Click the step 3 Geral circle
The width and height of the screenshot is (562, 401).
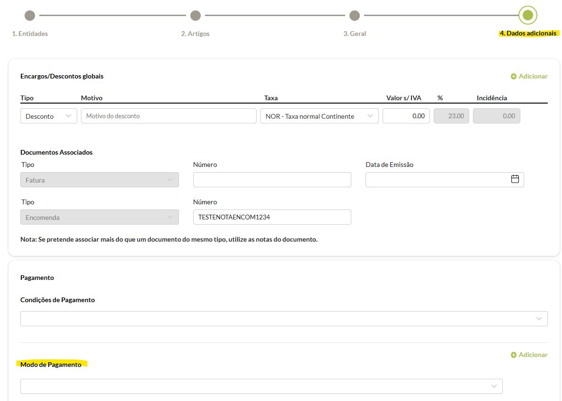(x=355, y=16)
